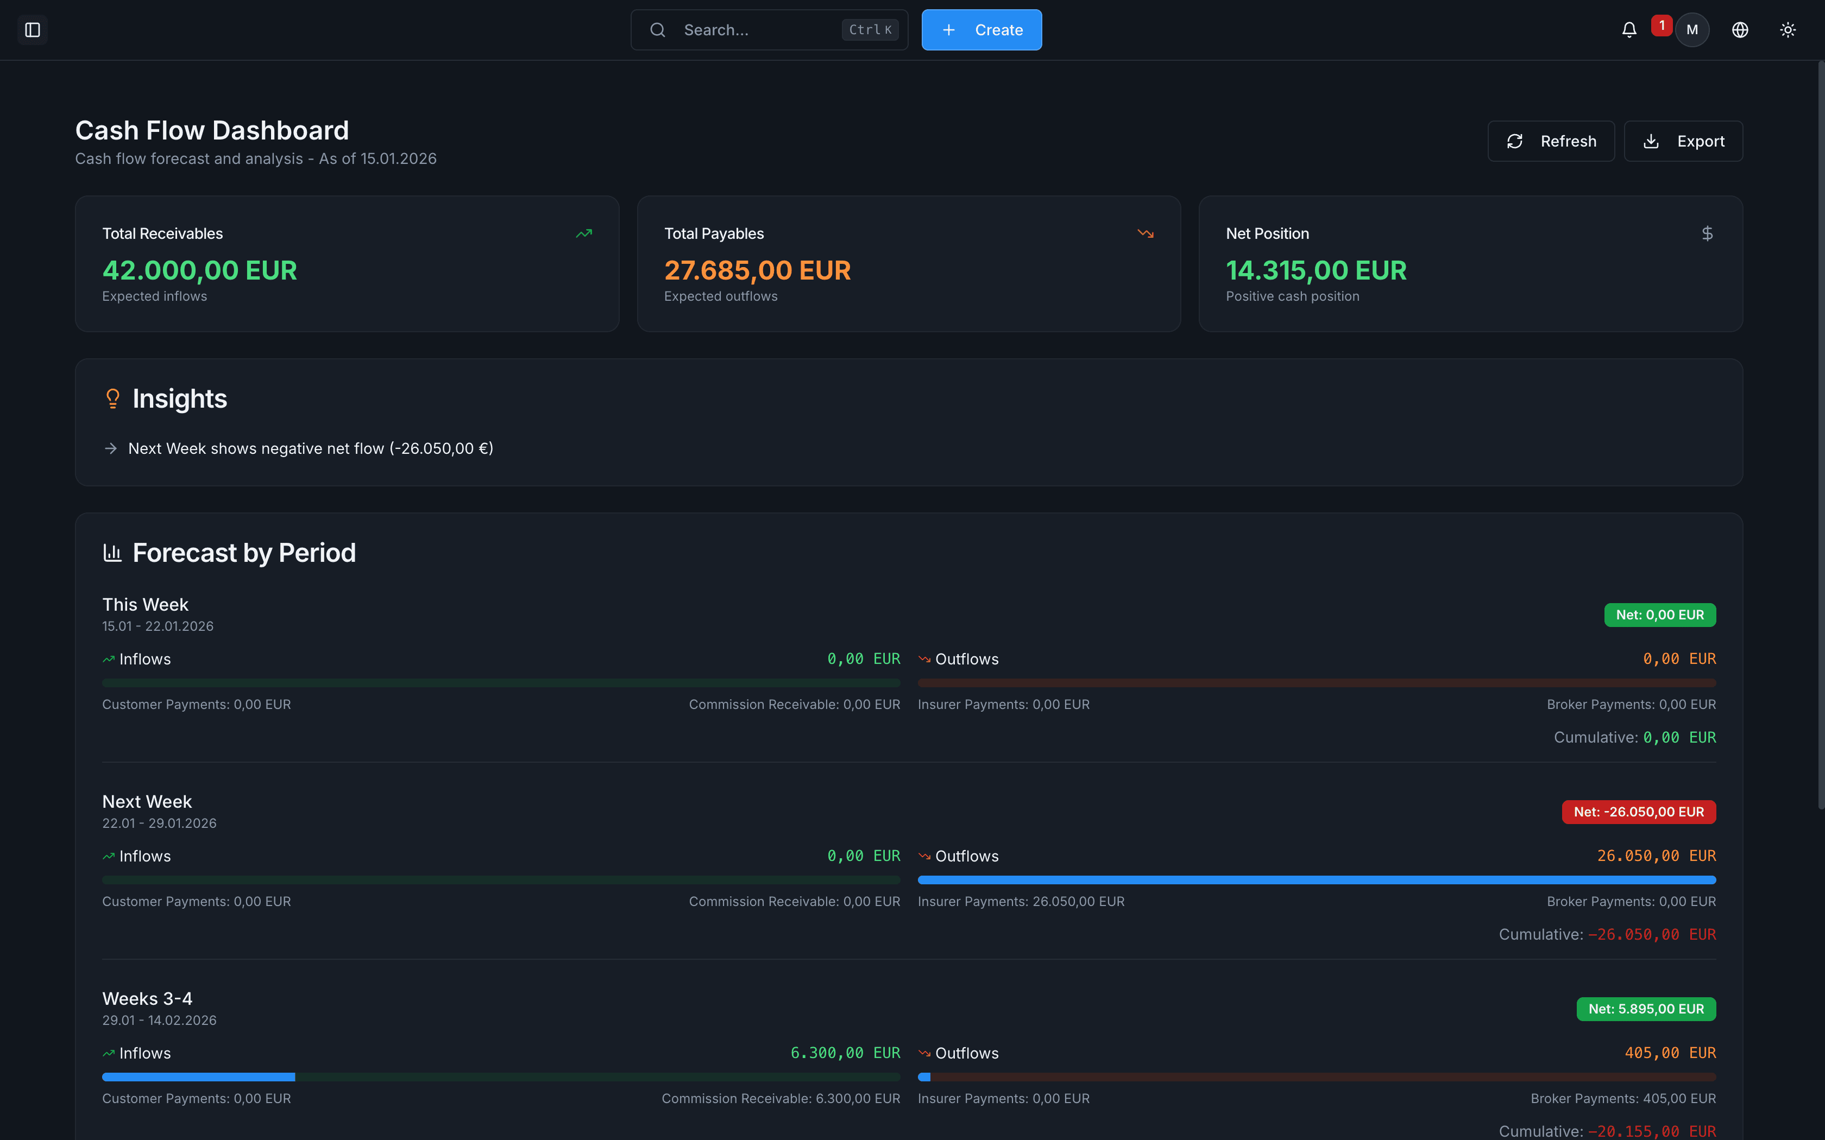Click the red notification count badge

point(1662,25)
